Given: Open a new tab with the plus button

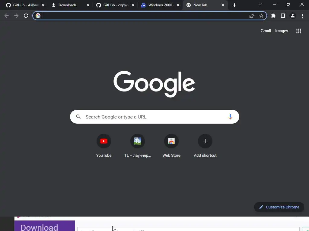Looking at the screenshot, I should 234,5.
